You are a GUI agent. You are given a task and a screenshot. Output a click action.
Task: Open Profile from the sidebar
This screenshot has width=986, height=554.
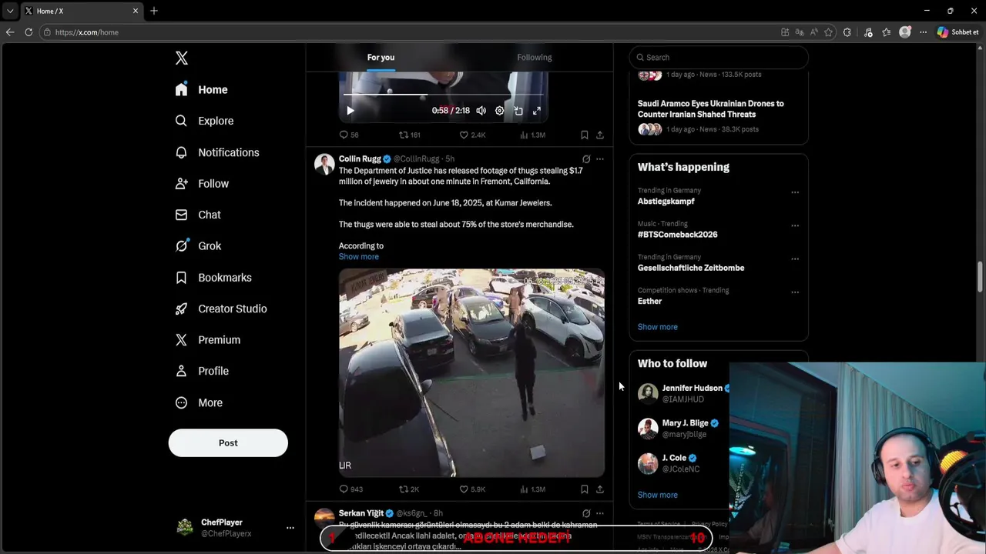202,371
